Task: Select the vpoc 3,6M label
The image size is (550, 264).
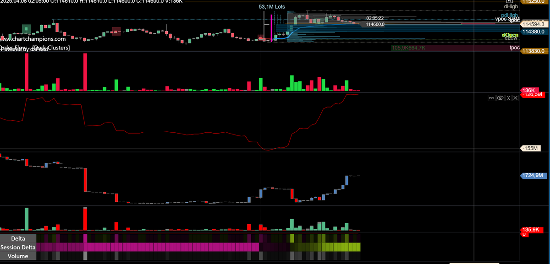Action: pos(507,19)
